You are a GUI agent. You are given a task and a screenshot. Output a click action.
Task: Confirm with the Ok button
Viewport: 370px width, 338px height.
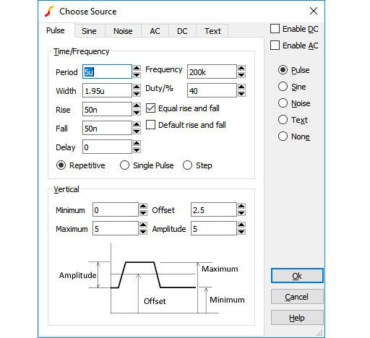(297, 276)
